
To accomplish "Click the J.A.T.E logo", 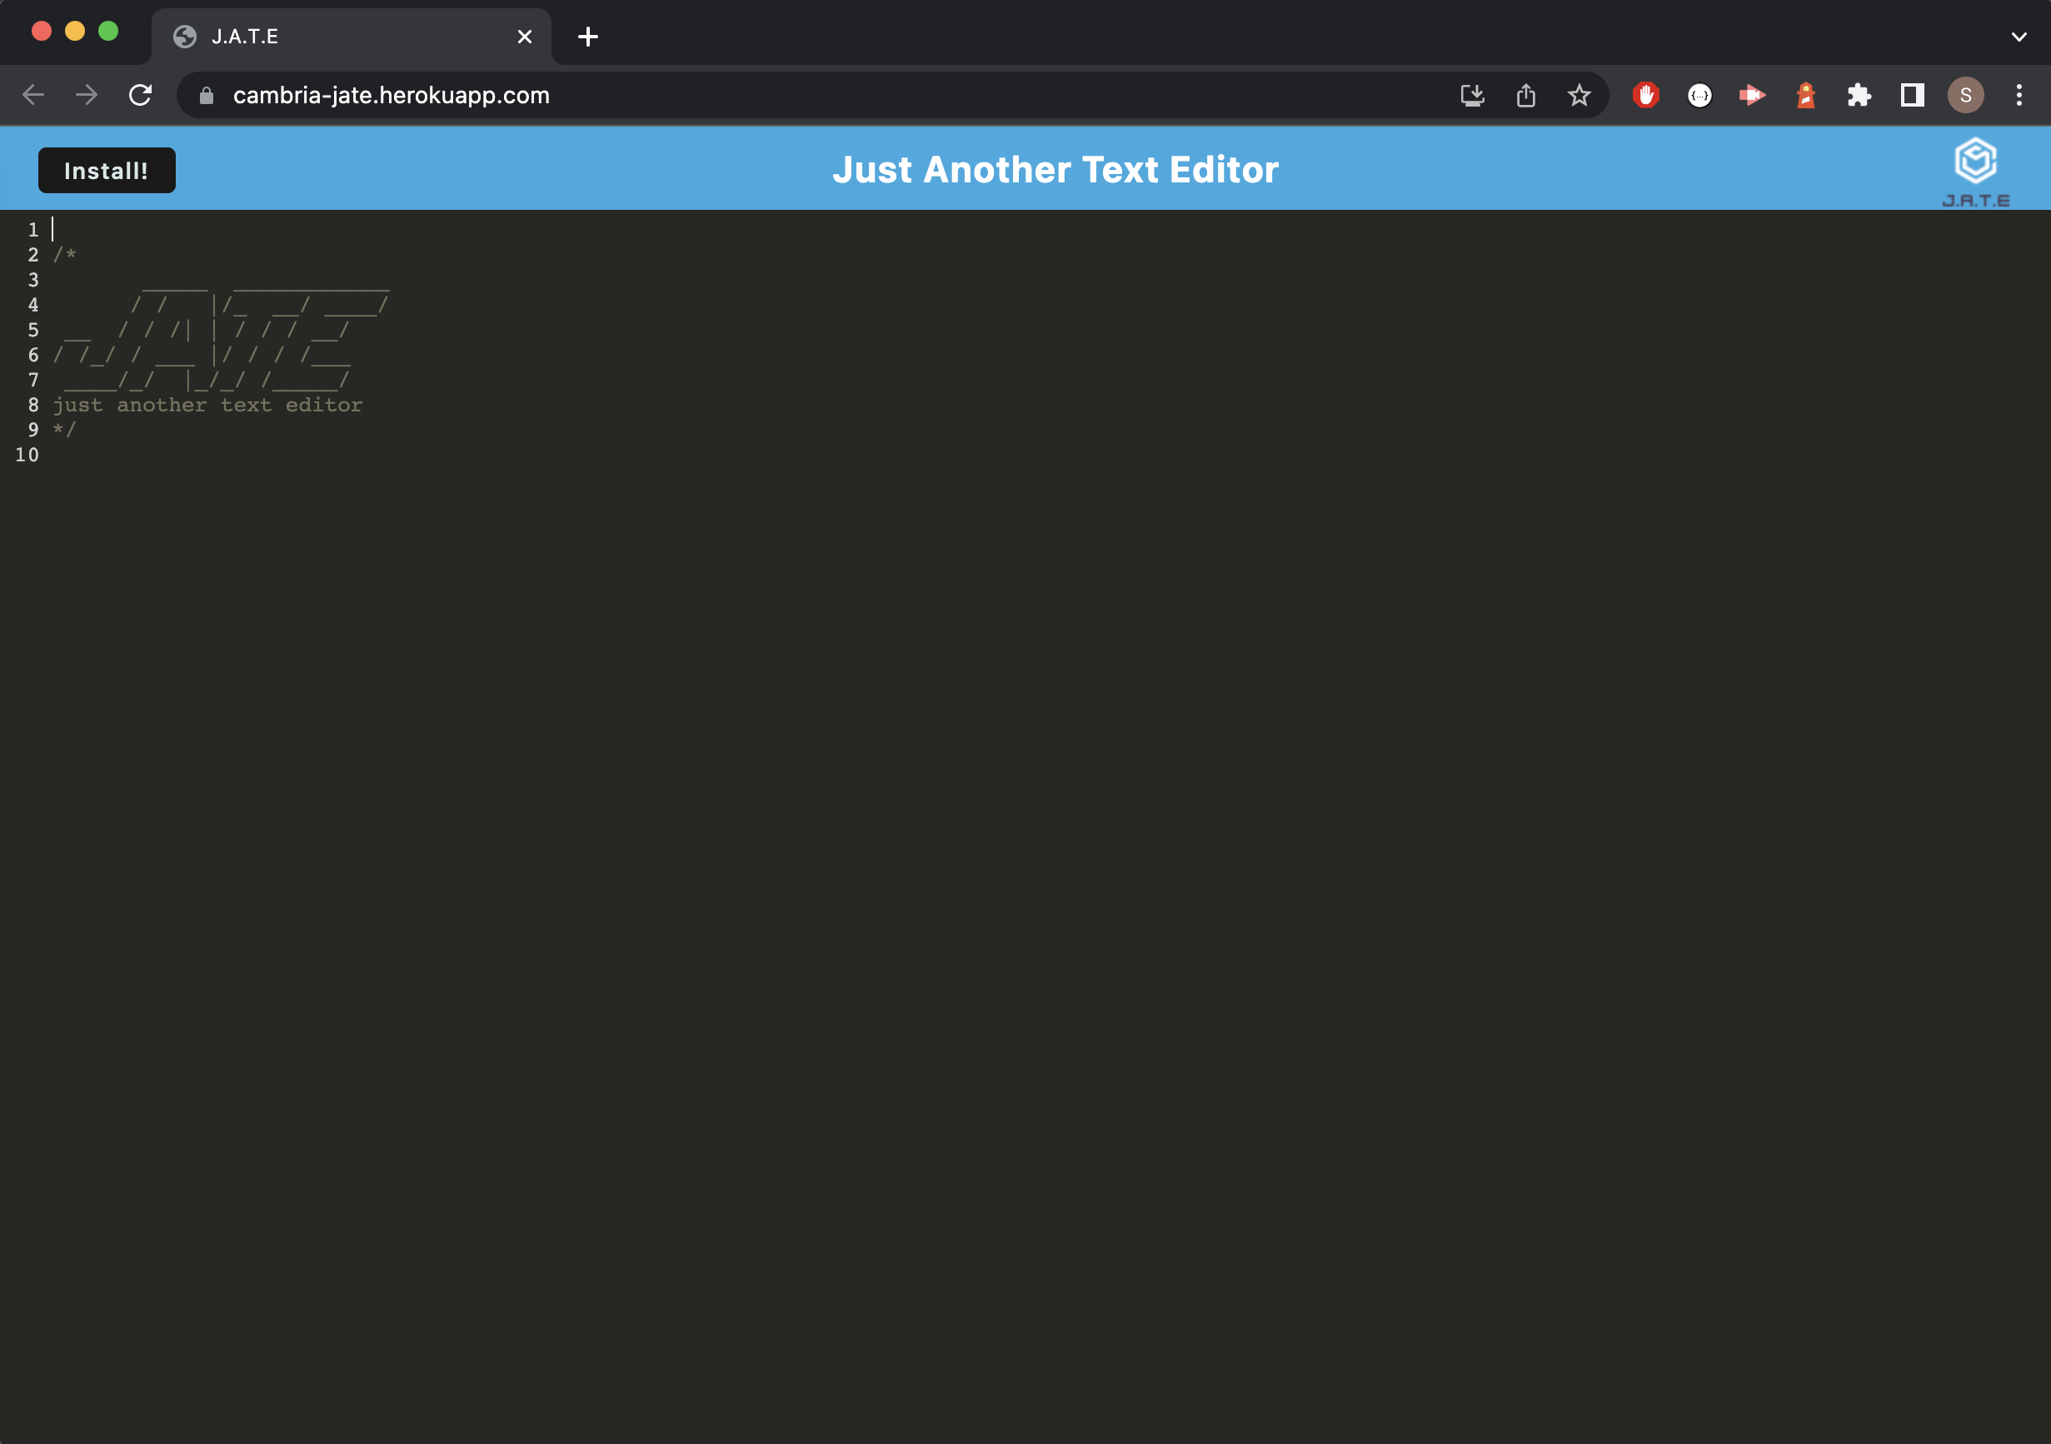I will 1974,168.
